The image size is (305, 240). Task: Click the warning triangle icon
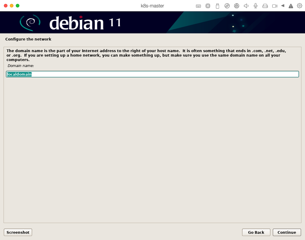point(291,6)
